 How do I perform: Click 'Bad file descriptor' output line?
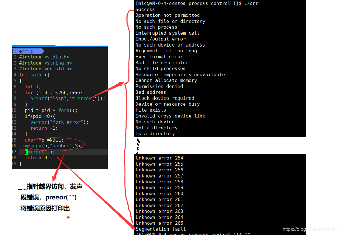[x=162, y=63]
